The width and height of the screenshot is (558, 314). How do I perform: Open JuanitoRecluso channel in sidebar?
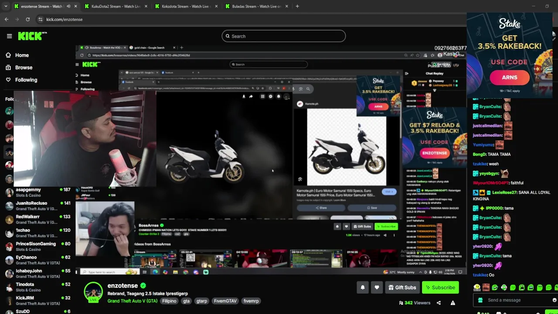(38, 206)
